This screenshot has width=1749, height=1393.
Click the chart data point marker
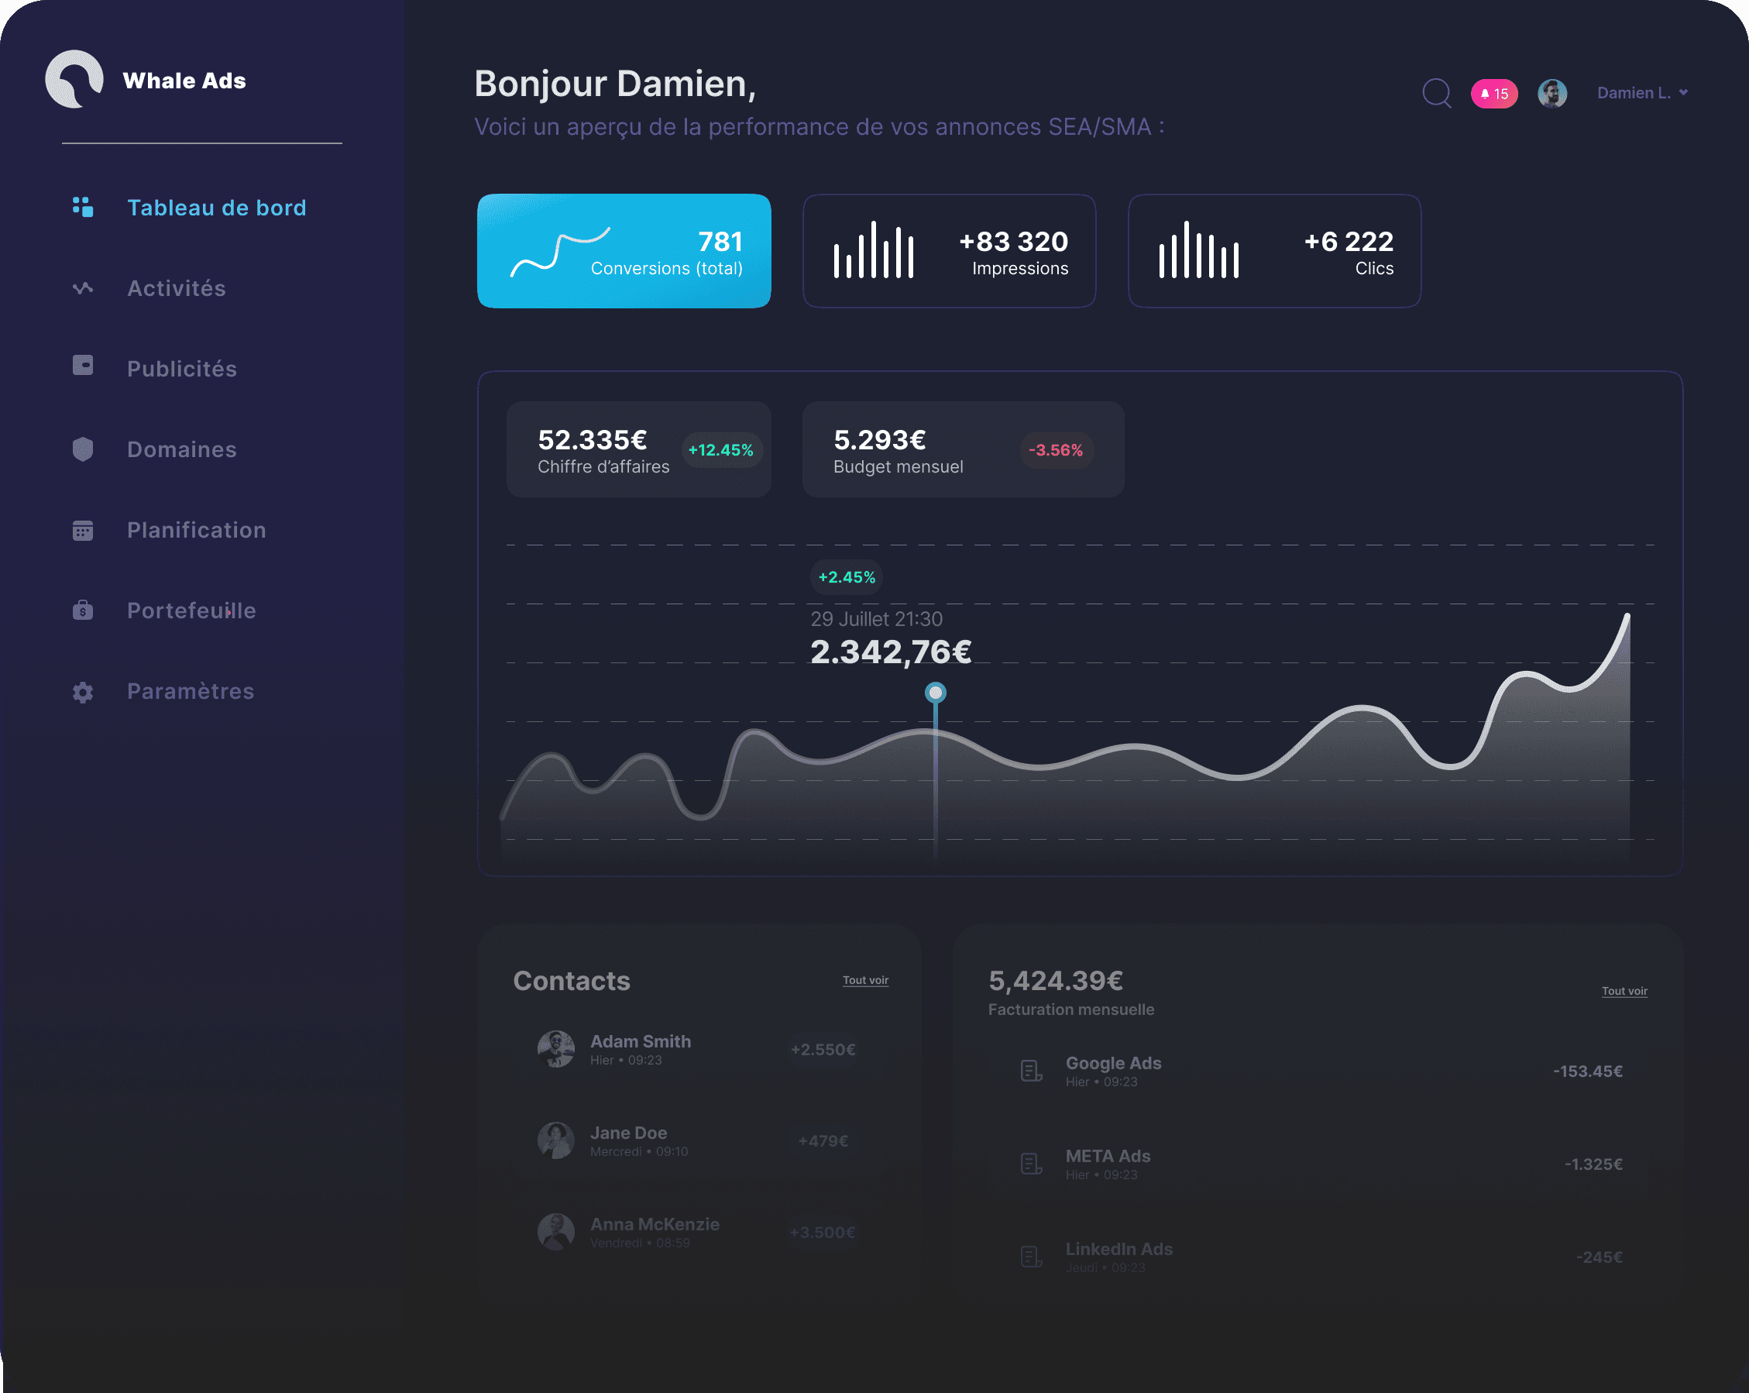936,693
